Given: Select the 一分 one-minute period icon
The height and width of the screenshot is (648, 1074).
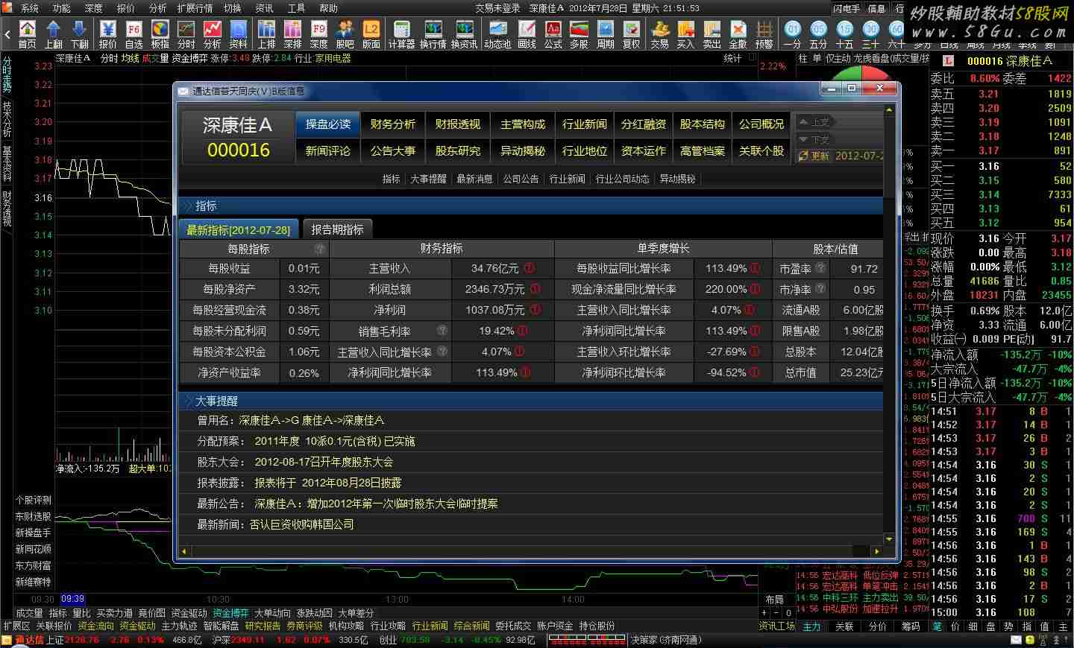Looking at the screenshot, I should [x=793, y=34].
